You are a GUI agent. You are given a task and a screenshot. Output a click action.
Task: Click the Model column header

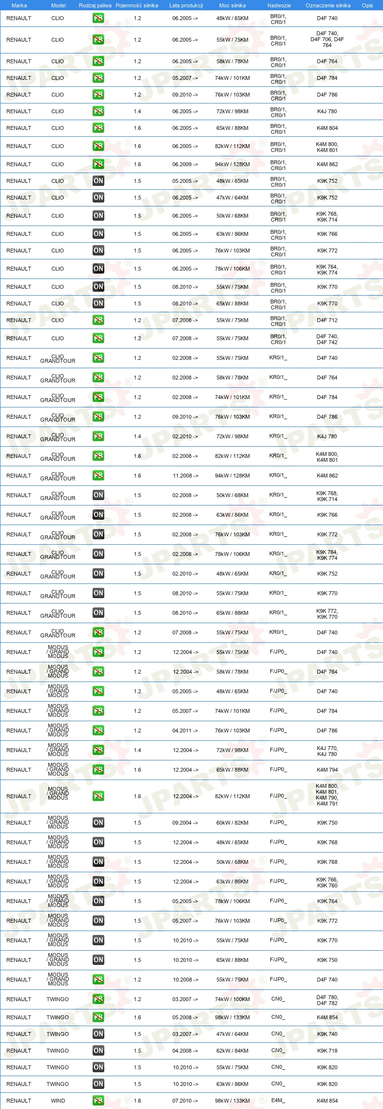pos(59,5)
